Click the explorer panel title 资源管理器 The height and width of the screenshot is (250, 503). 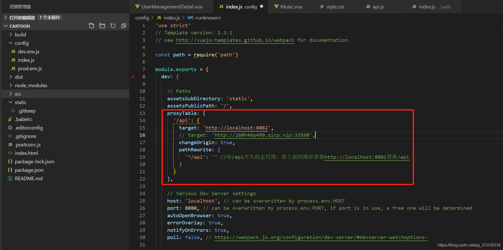(x=20, y=7)
